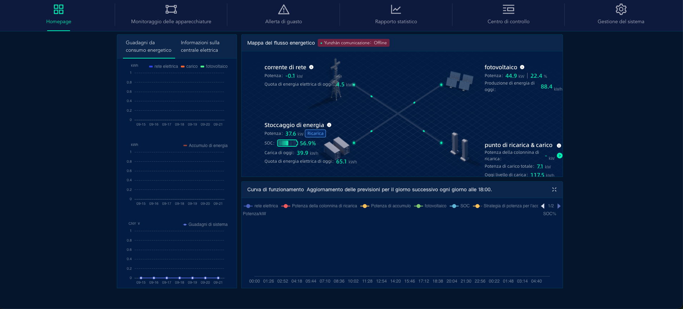Toggle the Guadagni di sistema legend
Screen dimensions: 683x309
(x=205, y=224)
